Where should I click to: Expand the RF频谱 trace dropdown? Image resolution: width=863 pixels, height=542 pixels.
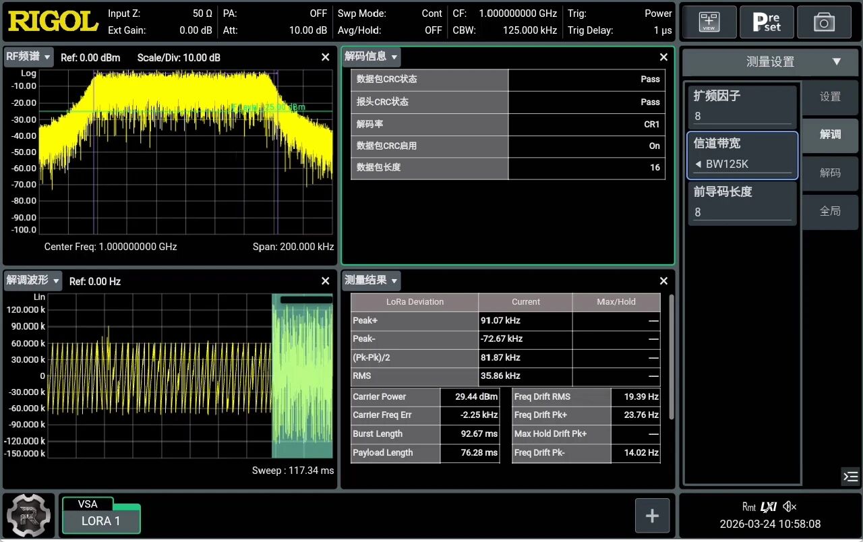click(x=29, y=57)
